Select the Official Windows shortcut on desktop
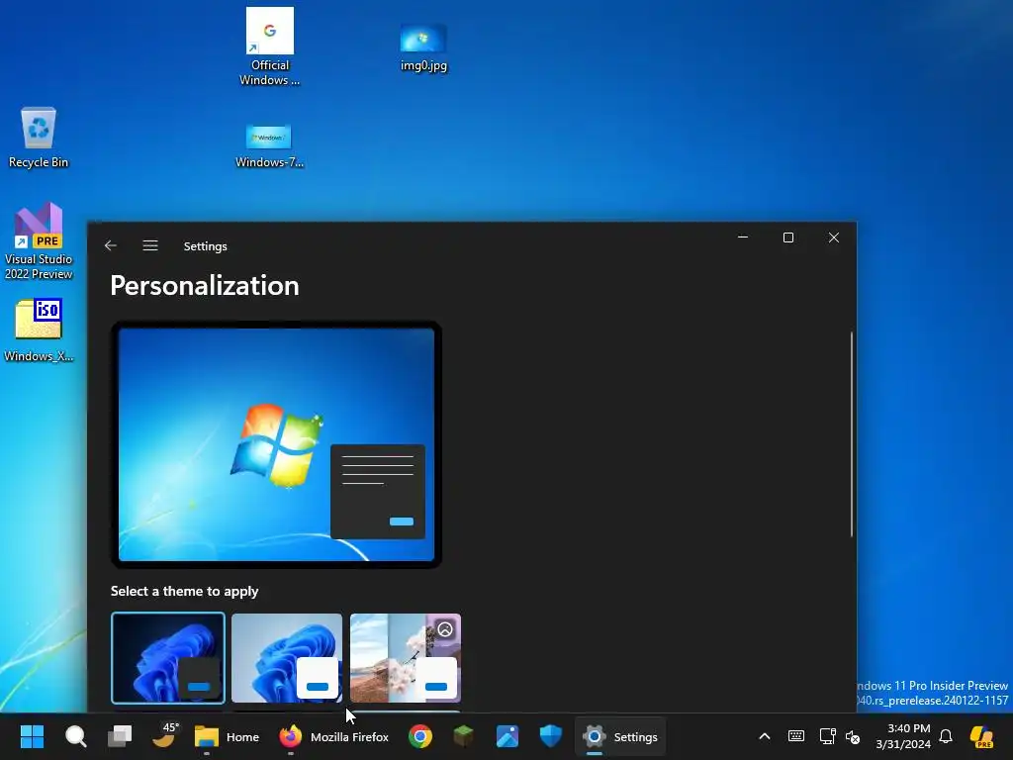The height and width of the screenshot is (760, 1013). pyautogui.click(x=269, y=47)
